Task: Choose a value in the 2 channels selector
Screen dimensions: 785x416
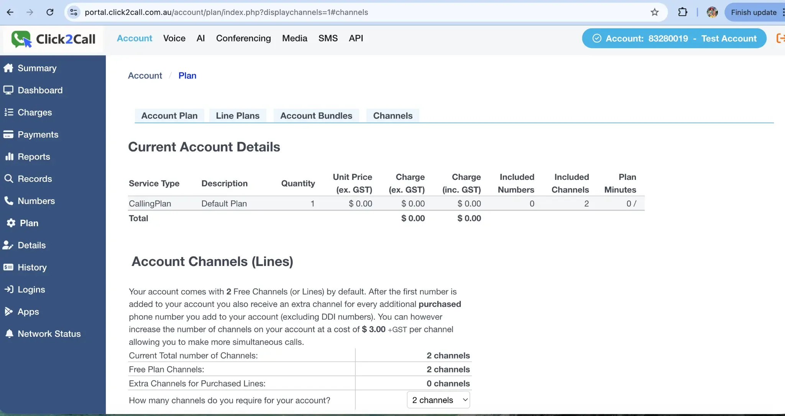Action: [438, 400]
